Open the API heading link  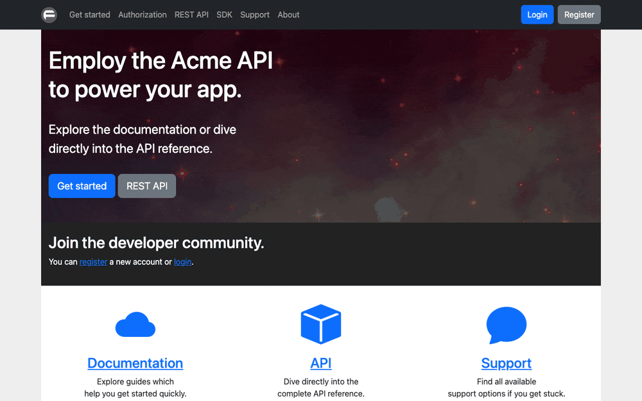(321, 363)
